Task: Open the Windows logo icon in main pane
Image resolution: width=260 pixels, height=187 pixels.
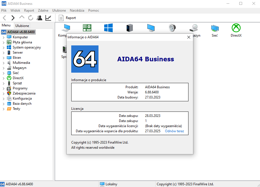Action: (x=108, y=28)
